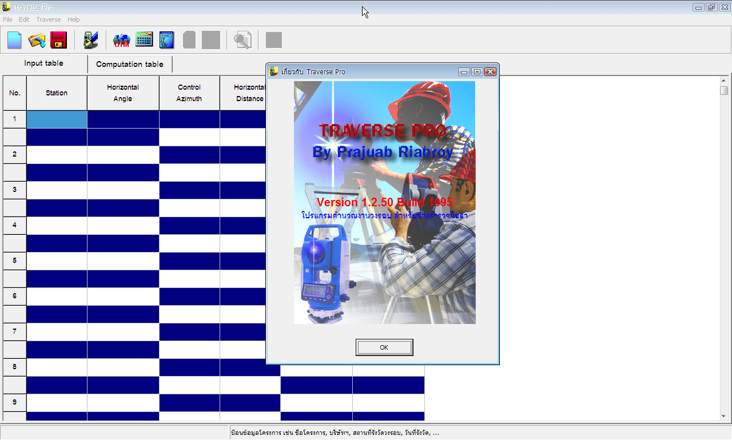Close the About Traverse Pro dialog
Viewport: 732px width, 440px height.
pos(490,71)
